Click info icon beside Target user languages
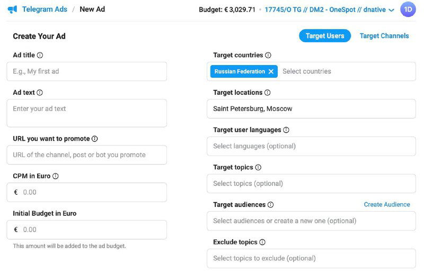Screen dimensions: 424x273 (x=286, y=130)
